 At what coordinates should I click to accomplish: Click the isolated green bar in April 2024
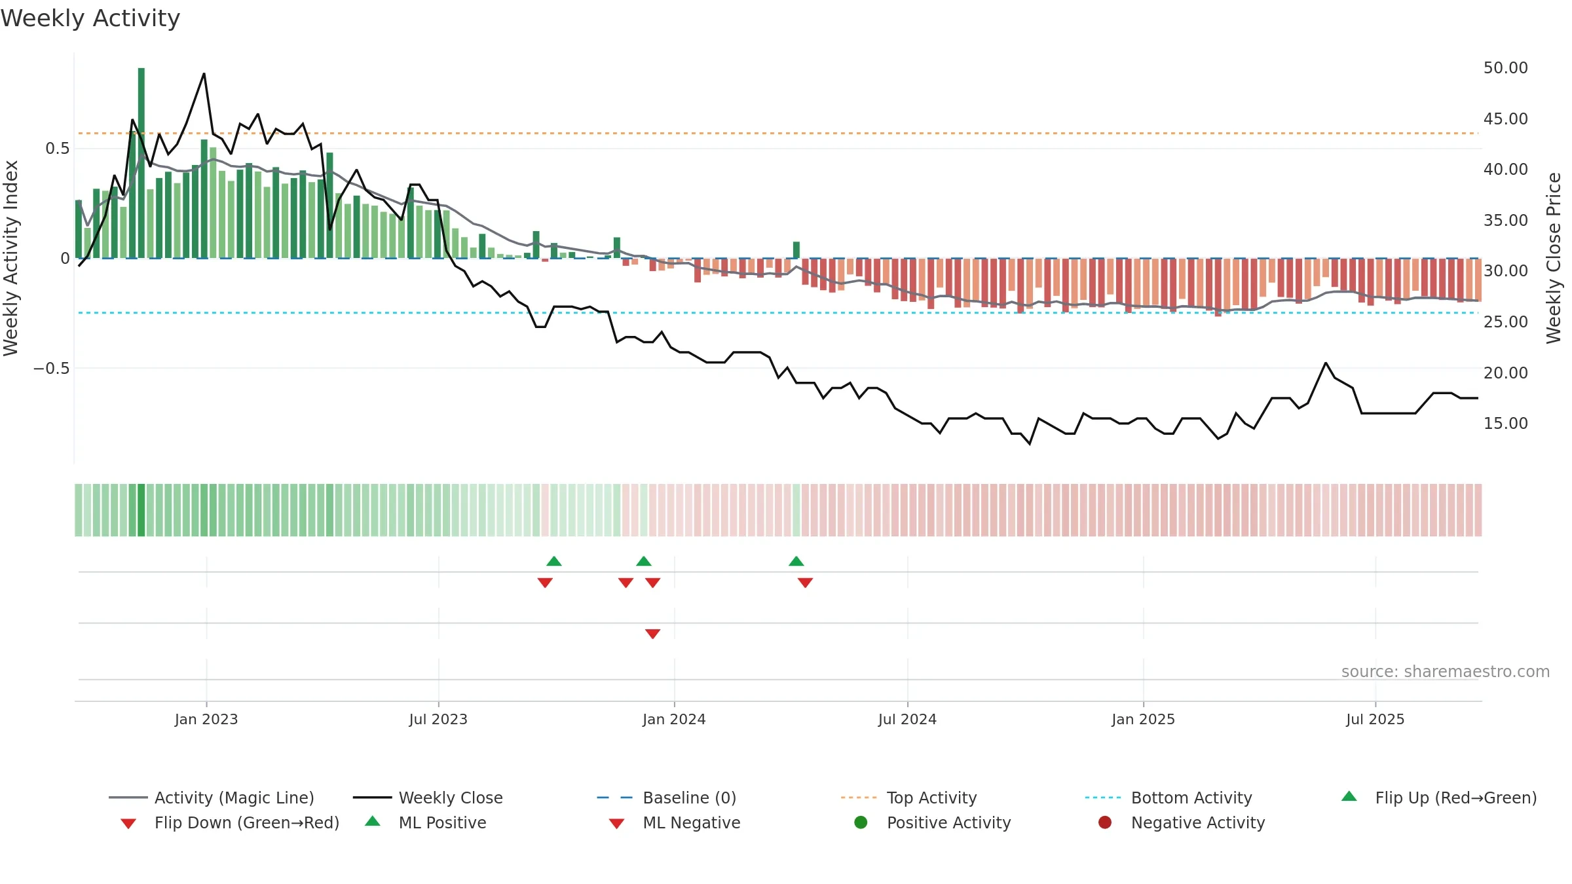[796, 250]
